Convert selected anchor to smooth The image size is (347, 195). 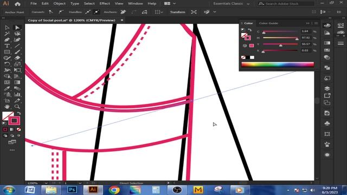[61, 12]
